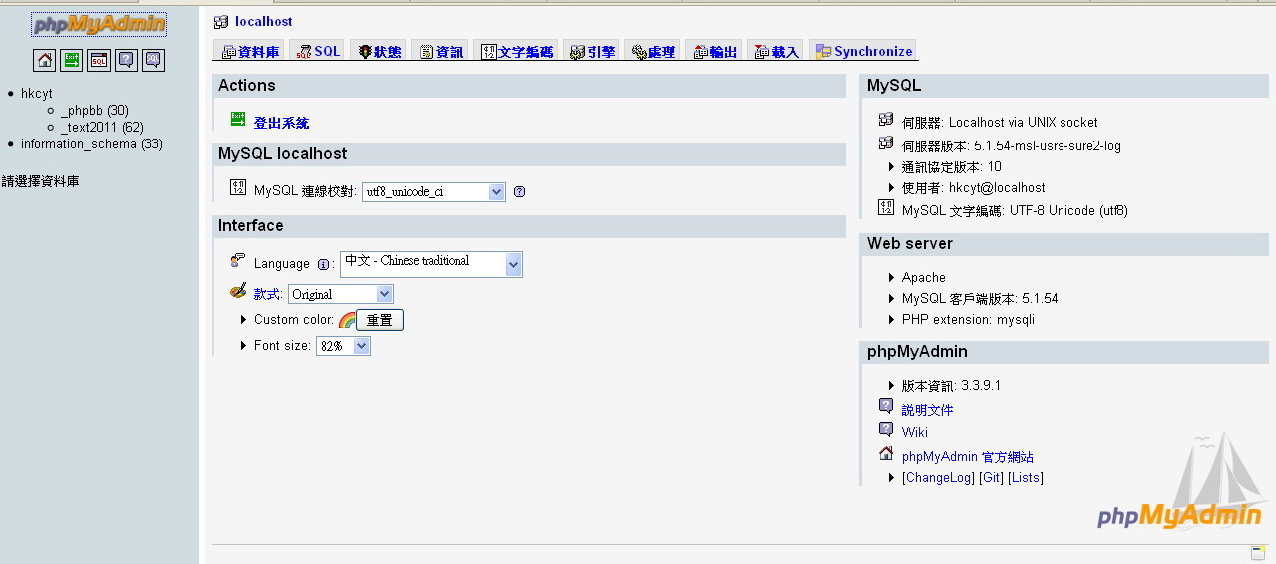Open the SQL query window icon
This screenshot has width=1276, height=564.
click(99, 61)
